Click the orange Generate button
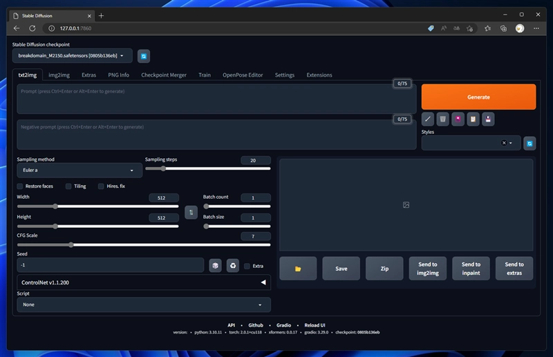Image resolution: width=553 pixels, height=357 pixels. (478, 97)
